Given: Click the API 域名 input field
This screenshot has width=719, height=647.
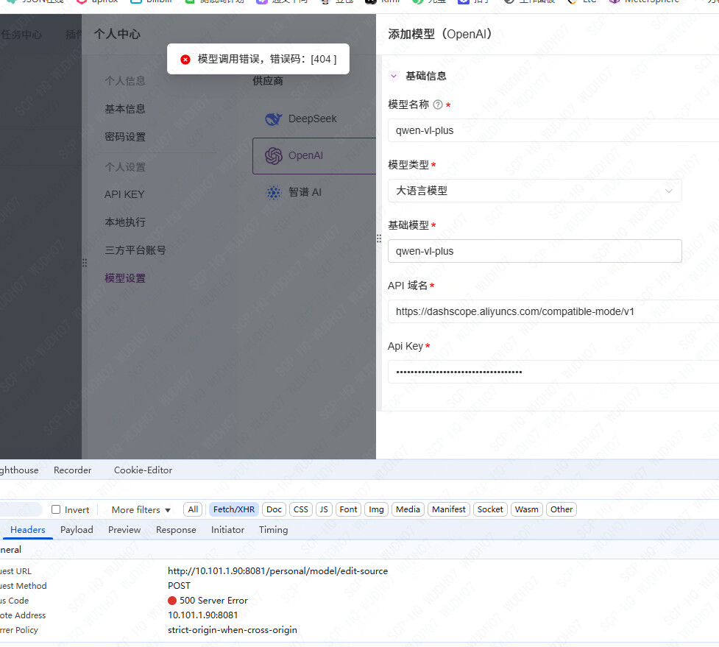Looking at the screenshot, I should click(x=552, y=311).
